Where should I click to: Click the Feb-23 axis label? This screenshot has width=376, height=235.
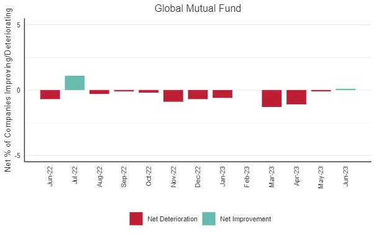click(x=247, y=177)
